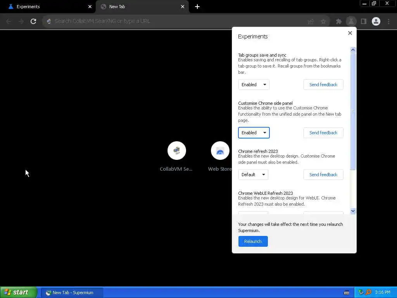Screen dimensions: 397x298
Task: Click the Tab groups save and sync title
Action: 262,55
